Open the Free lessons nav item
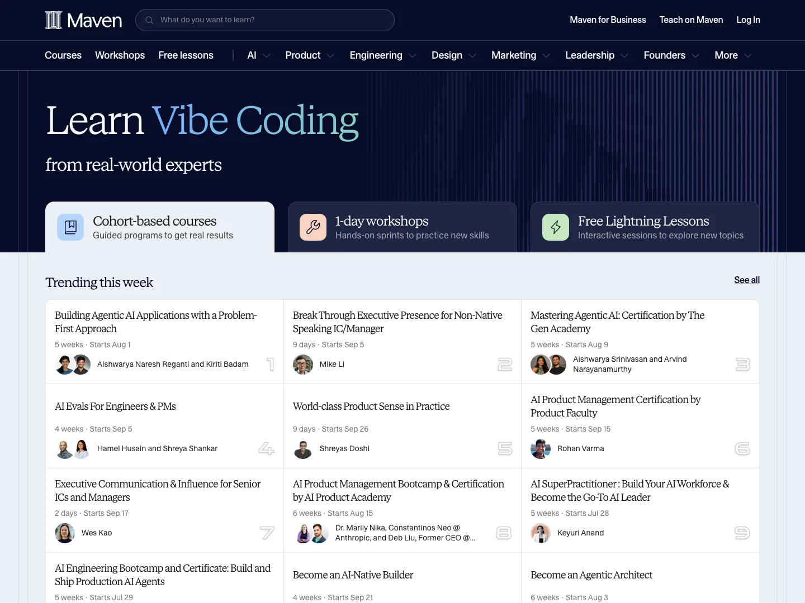The width and height of the screenshot is (805, 603). 186,55
